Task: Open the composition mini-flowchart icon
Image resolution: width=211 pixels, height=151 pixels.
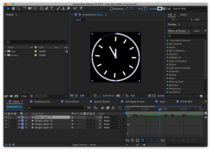Action: 89,108
